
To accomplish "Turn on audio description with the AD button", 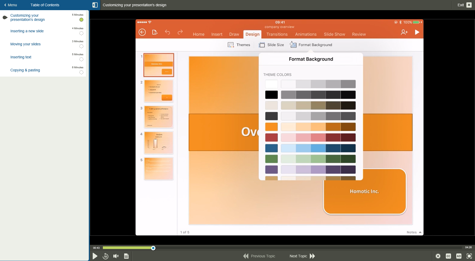I will [x=459, y=256].
